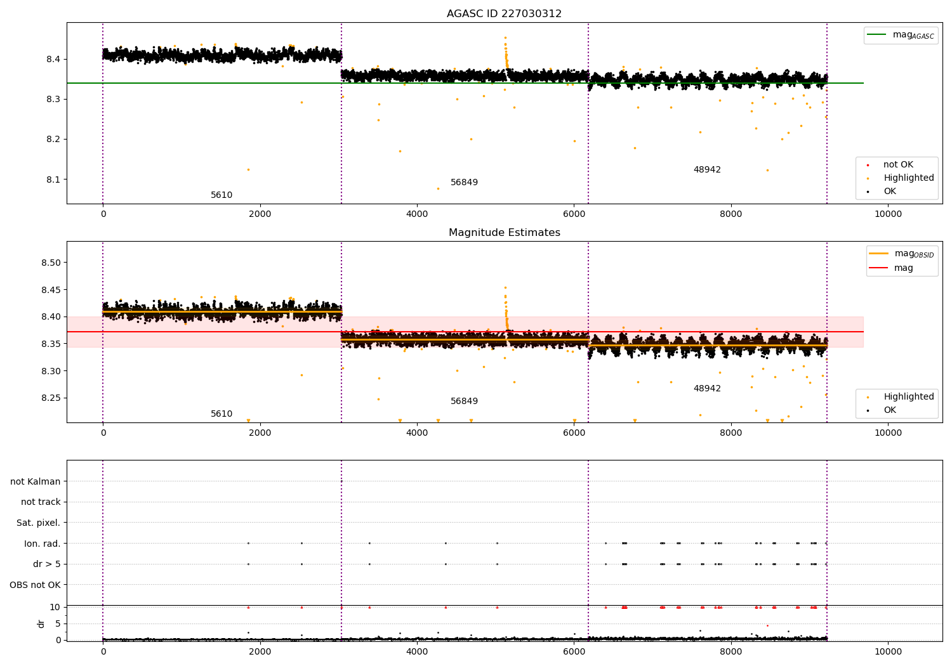
Task: Click obsid label 56849 in top plot
Action: coord(464,183)
